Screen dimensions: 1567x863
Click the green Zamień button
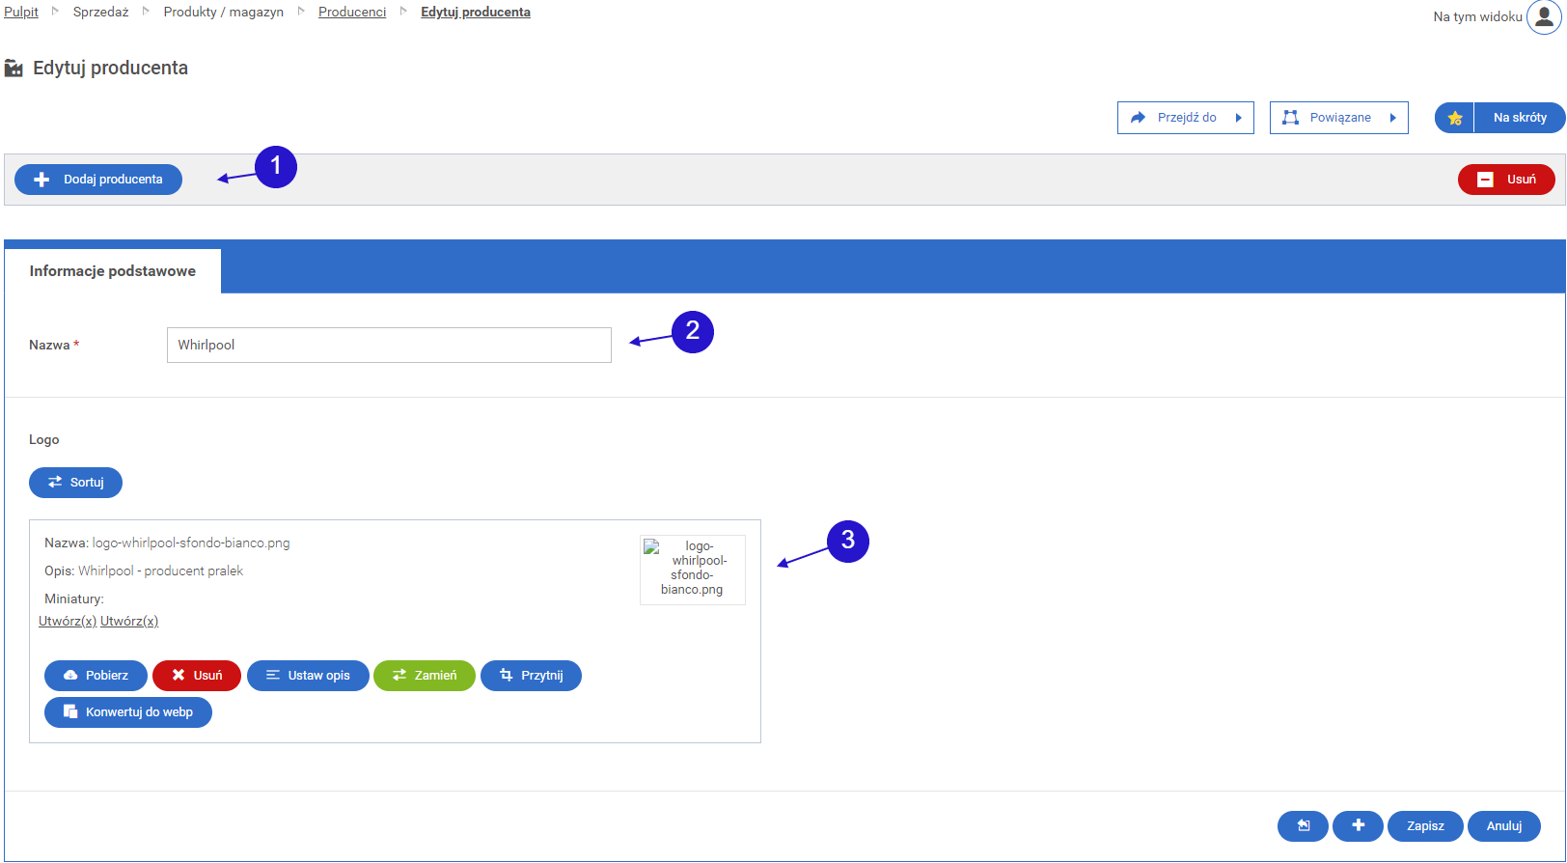[425, 676]
